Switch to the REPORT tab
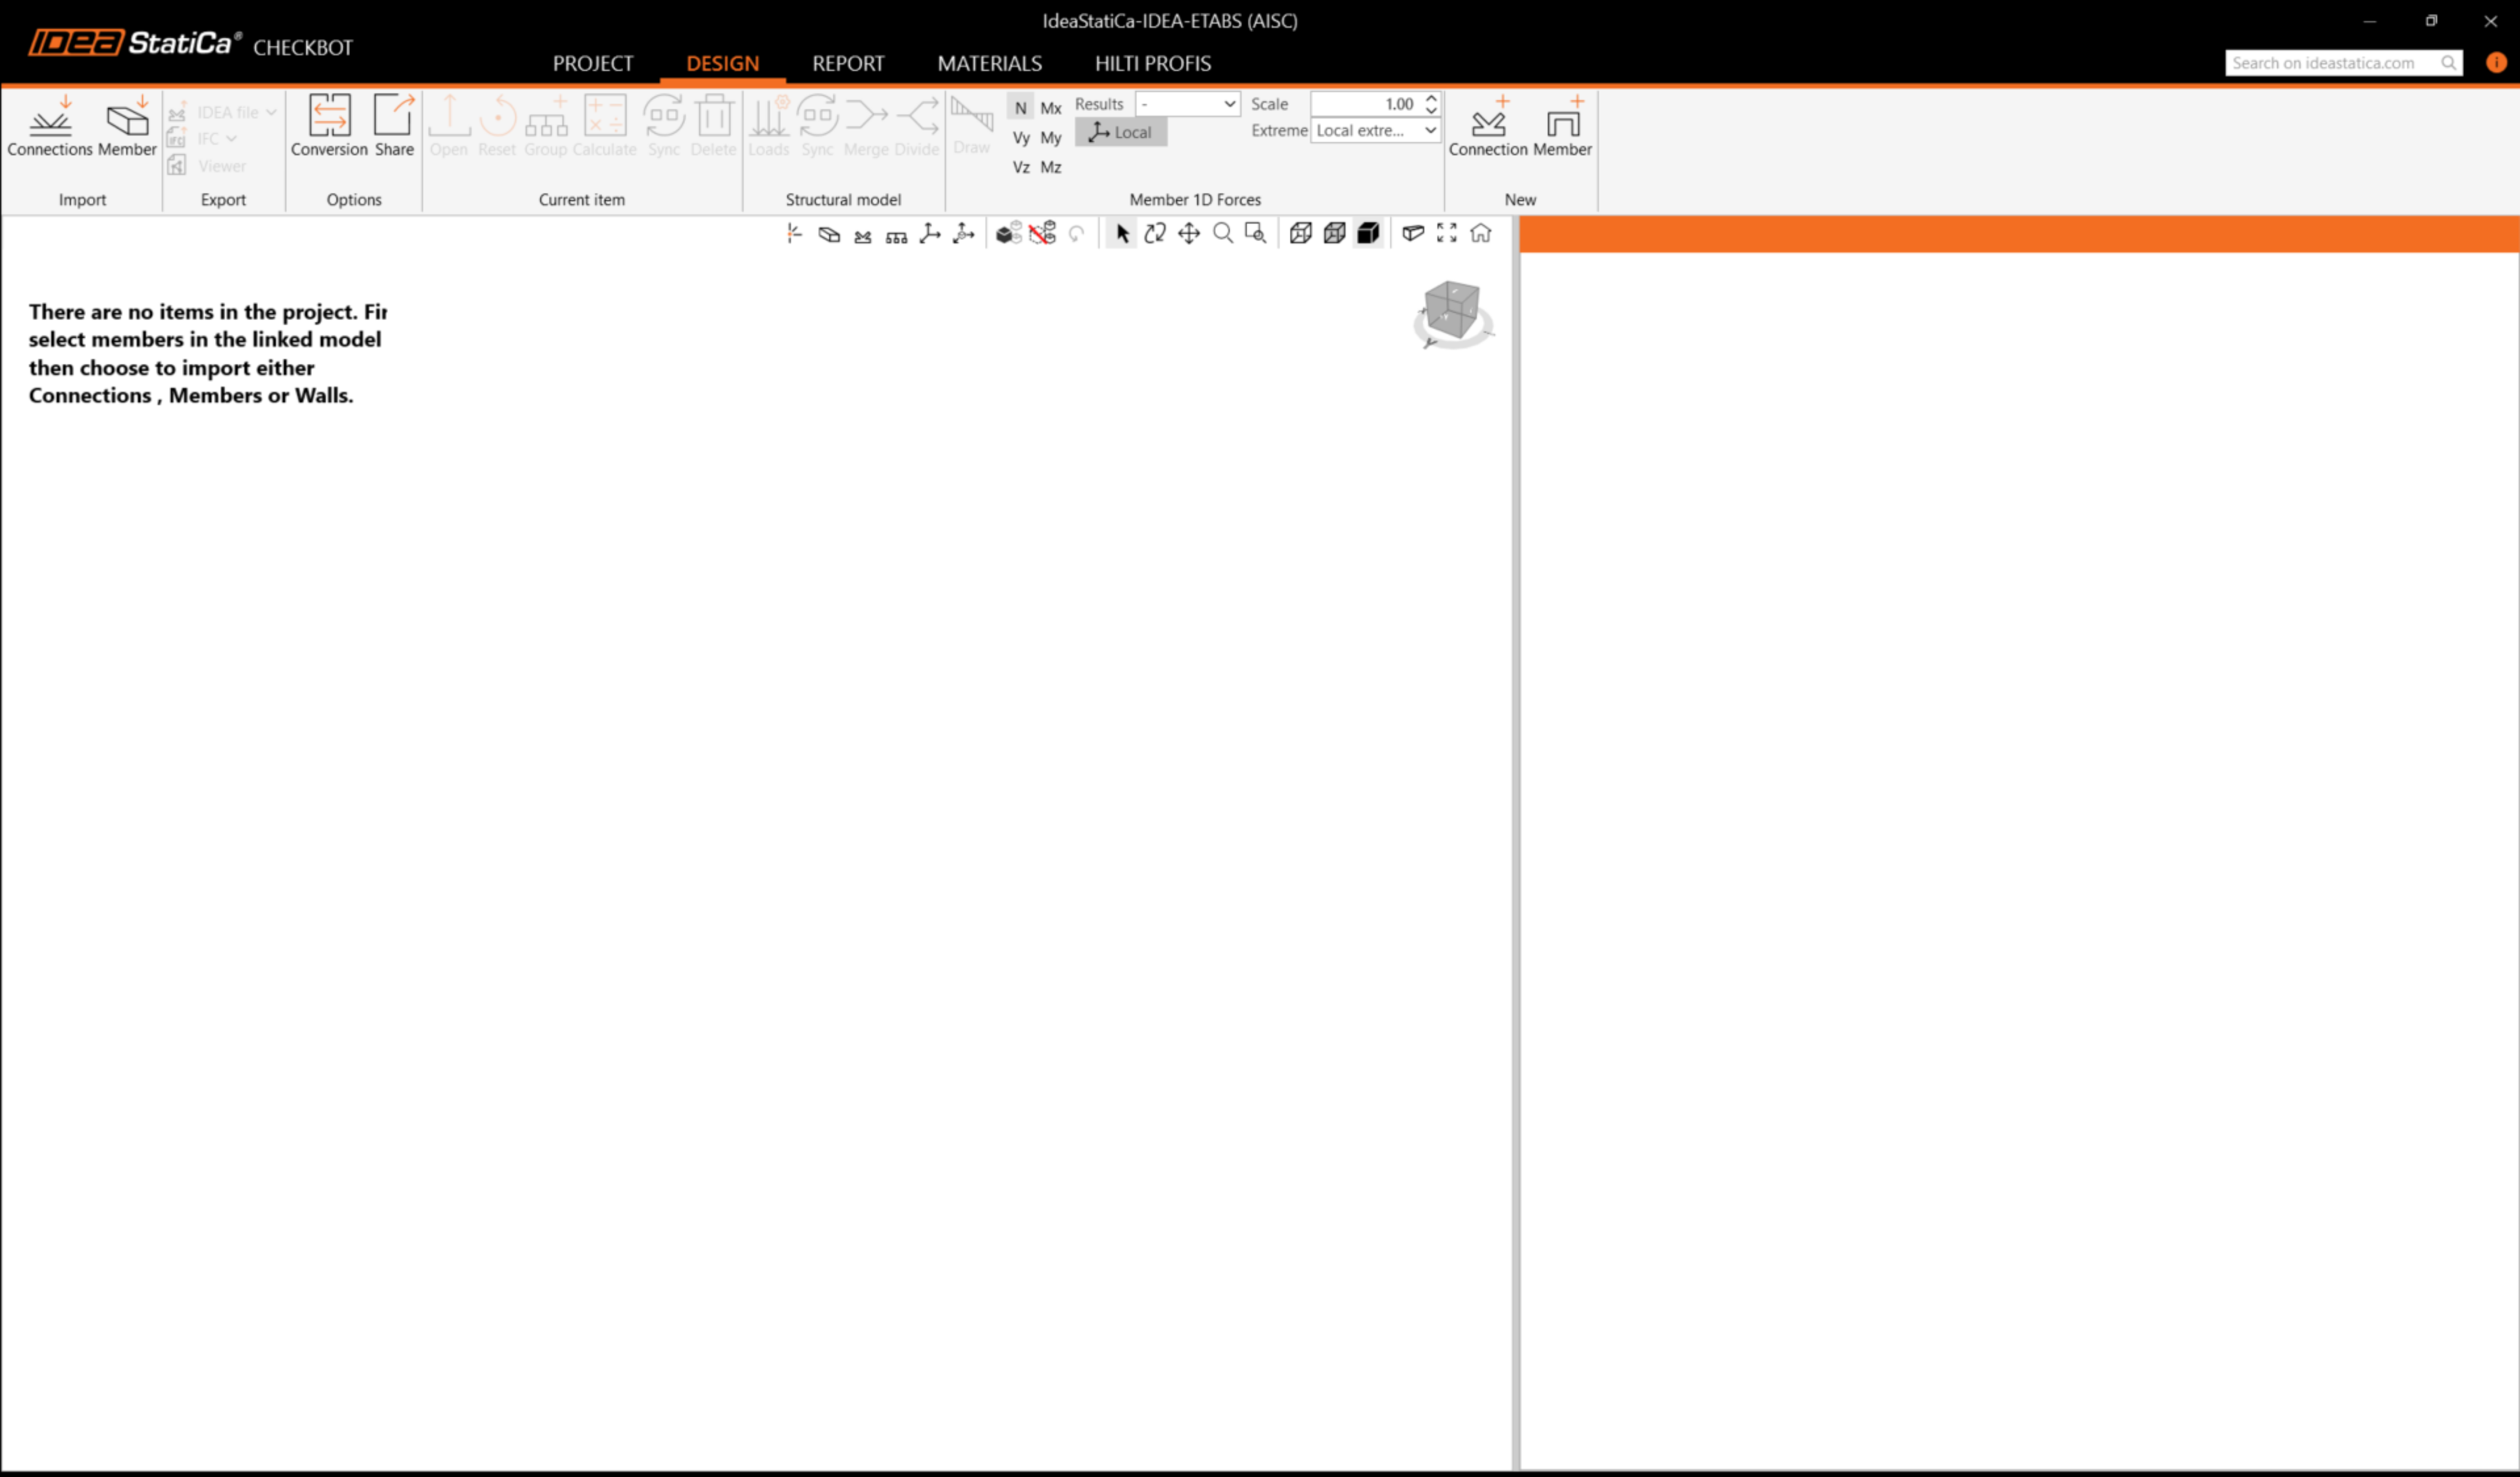The width and height of the screenshot is (2520, 1477). [848, 63]
